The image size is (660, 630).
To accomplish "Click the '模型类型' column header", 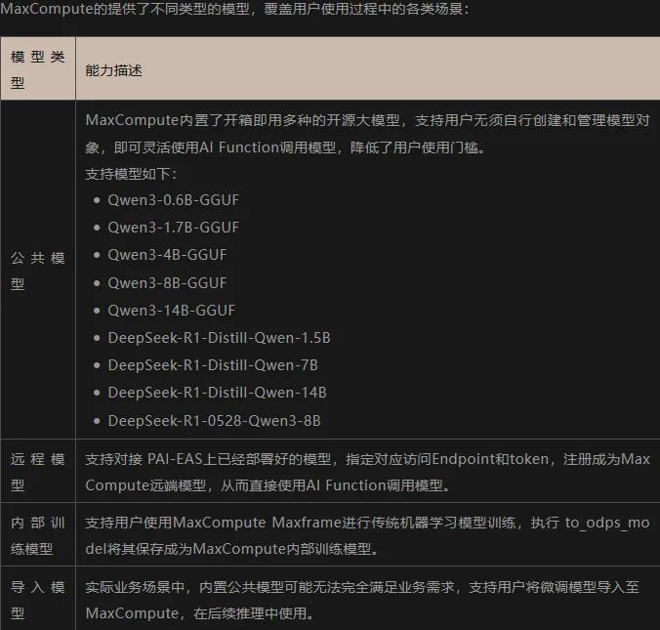I will coord(38,69).
